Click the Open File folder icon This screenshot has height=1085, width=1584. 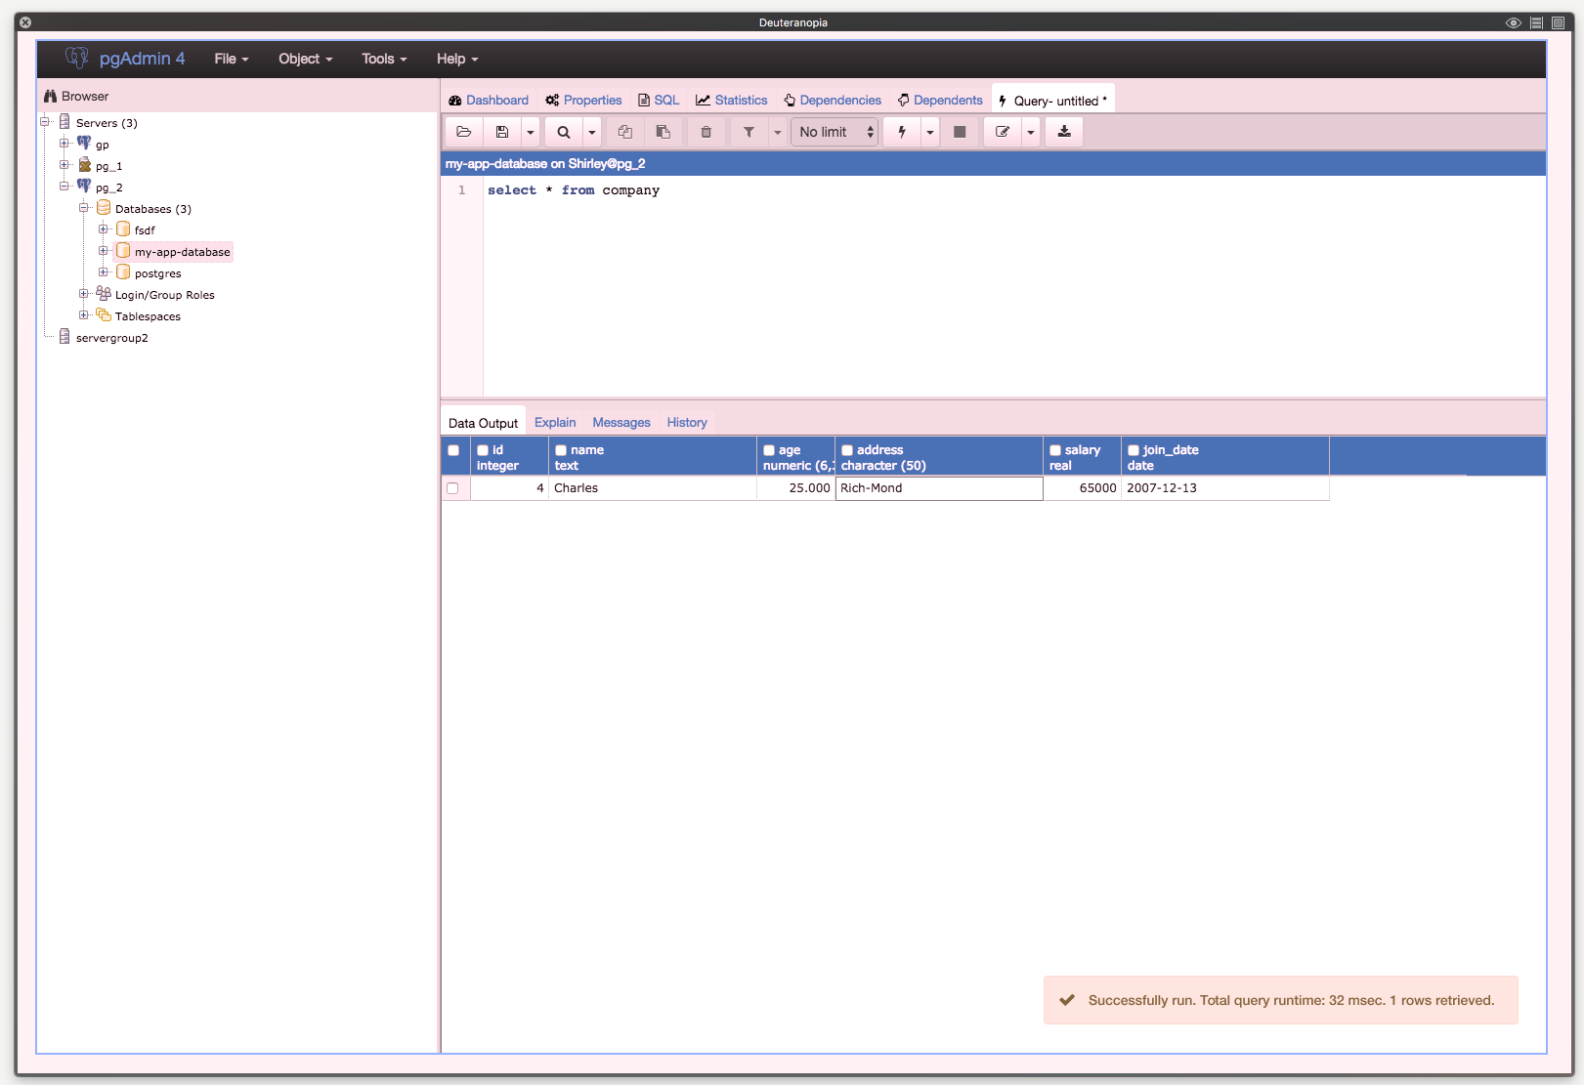464,132
